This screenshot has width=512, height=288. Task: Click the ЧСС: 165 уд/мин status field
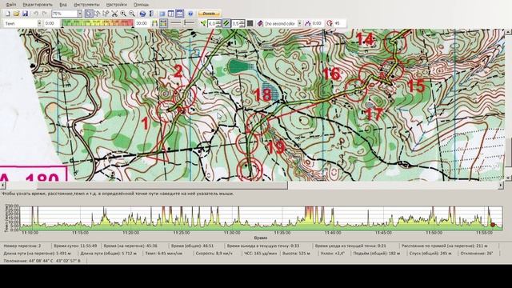(x=261, y=253)
